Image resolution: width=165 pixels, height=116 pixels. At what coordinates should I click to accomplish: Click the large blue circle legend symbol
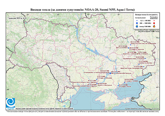coord(137,23)
